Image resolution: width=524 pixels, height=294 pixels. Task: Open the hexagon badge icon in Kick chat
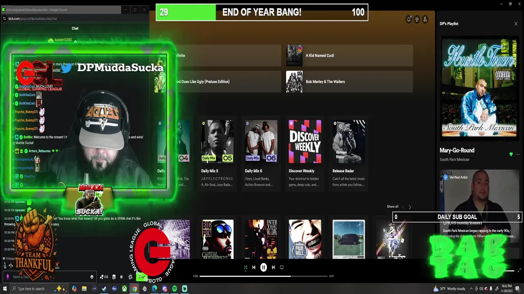130,277
